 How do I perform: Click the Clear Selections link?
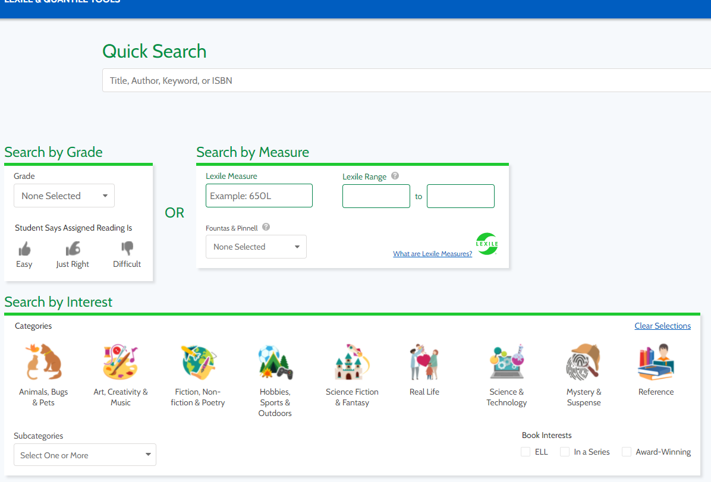point(662,326)
